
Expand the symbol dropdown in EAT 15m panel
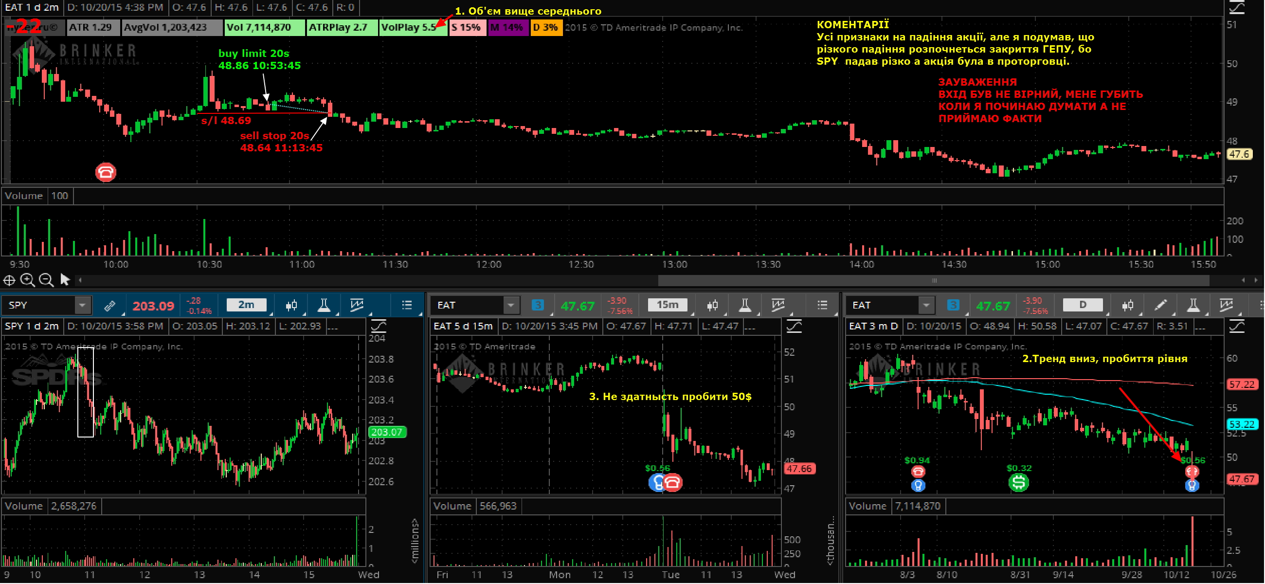pyautogui.click(x=511, y=306)
